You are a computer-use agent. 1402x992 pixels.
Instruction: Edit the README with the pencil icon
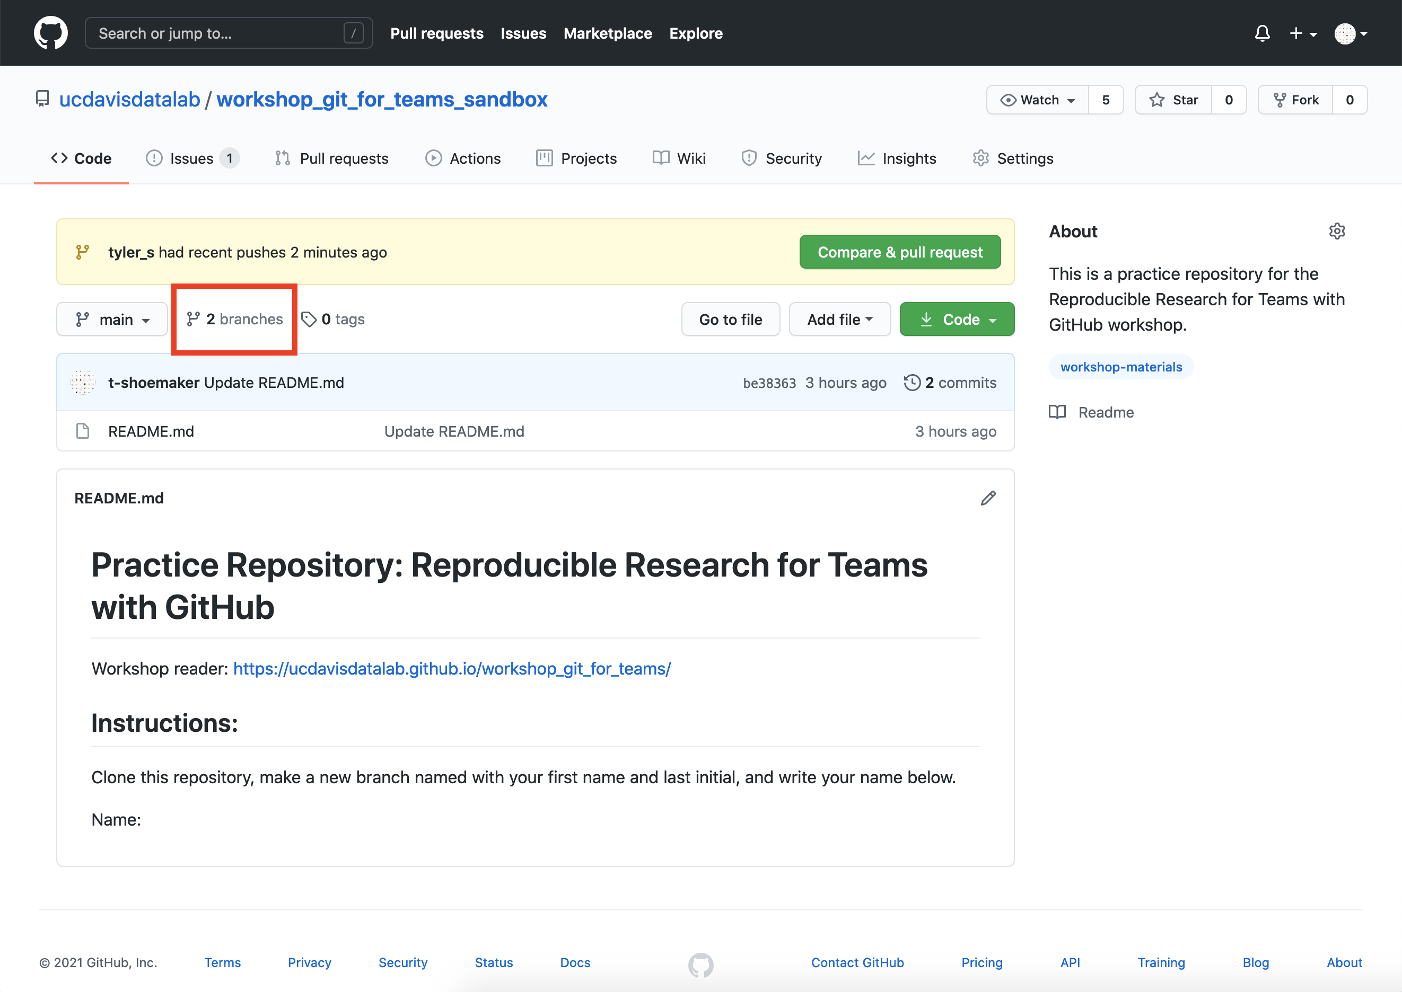tap(988, 499)
